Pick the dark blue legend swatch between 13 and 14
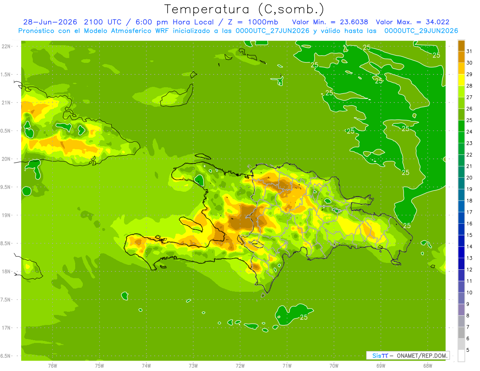This screenshot has height=371, width=480. [x=461, y=252]
